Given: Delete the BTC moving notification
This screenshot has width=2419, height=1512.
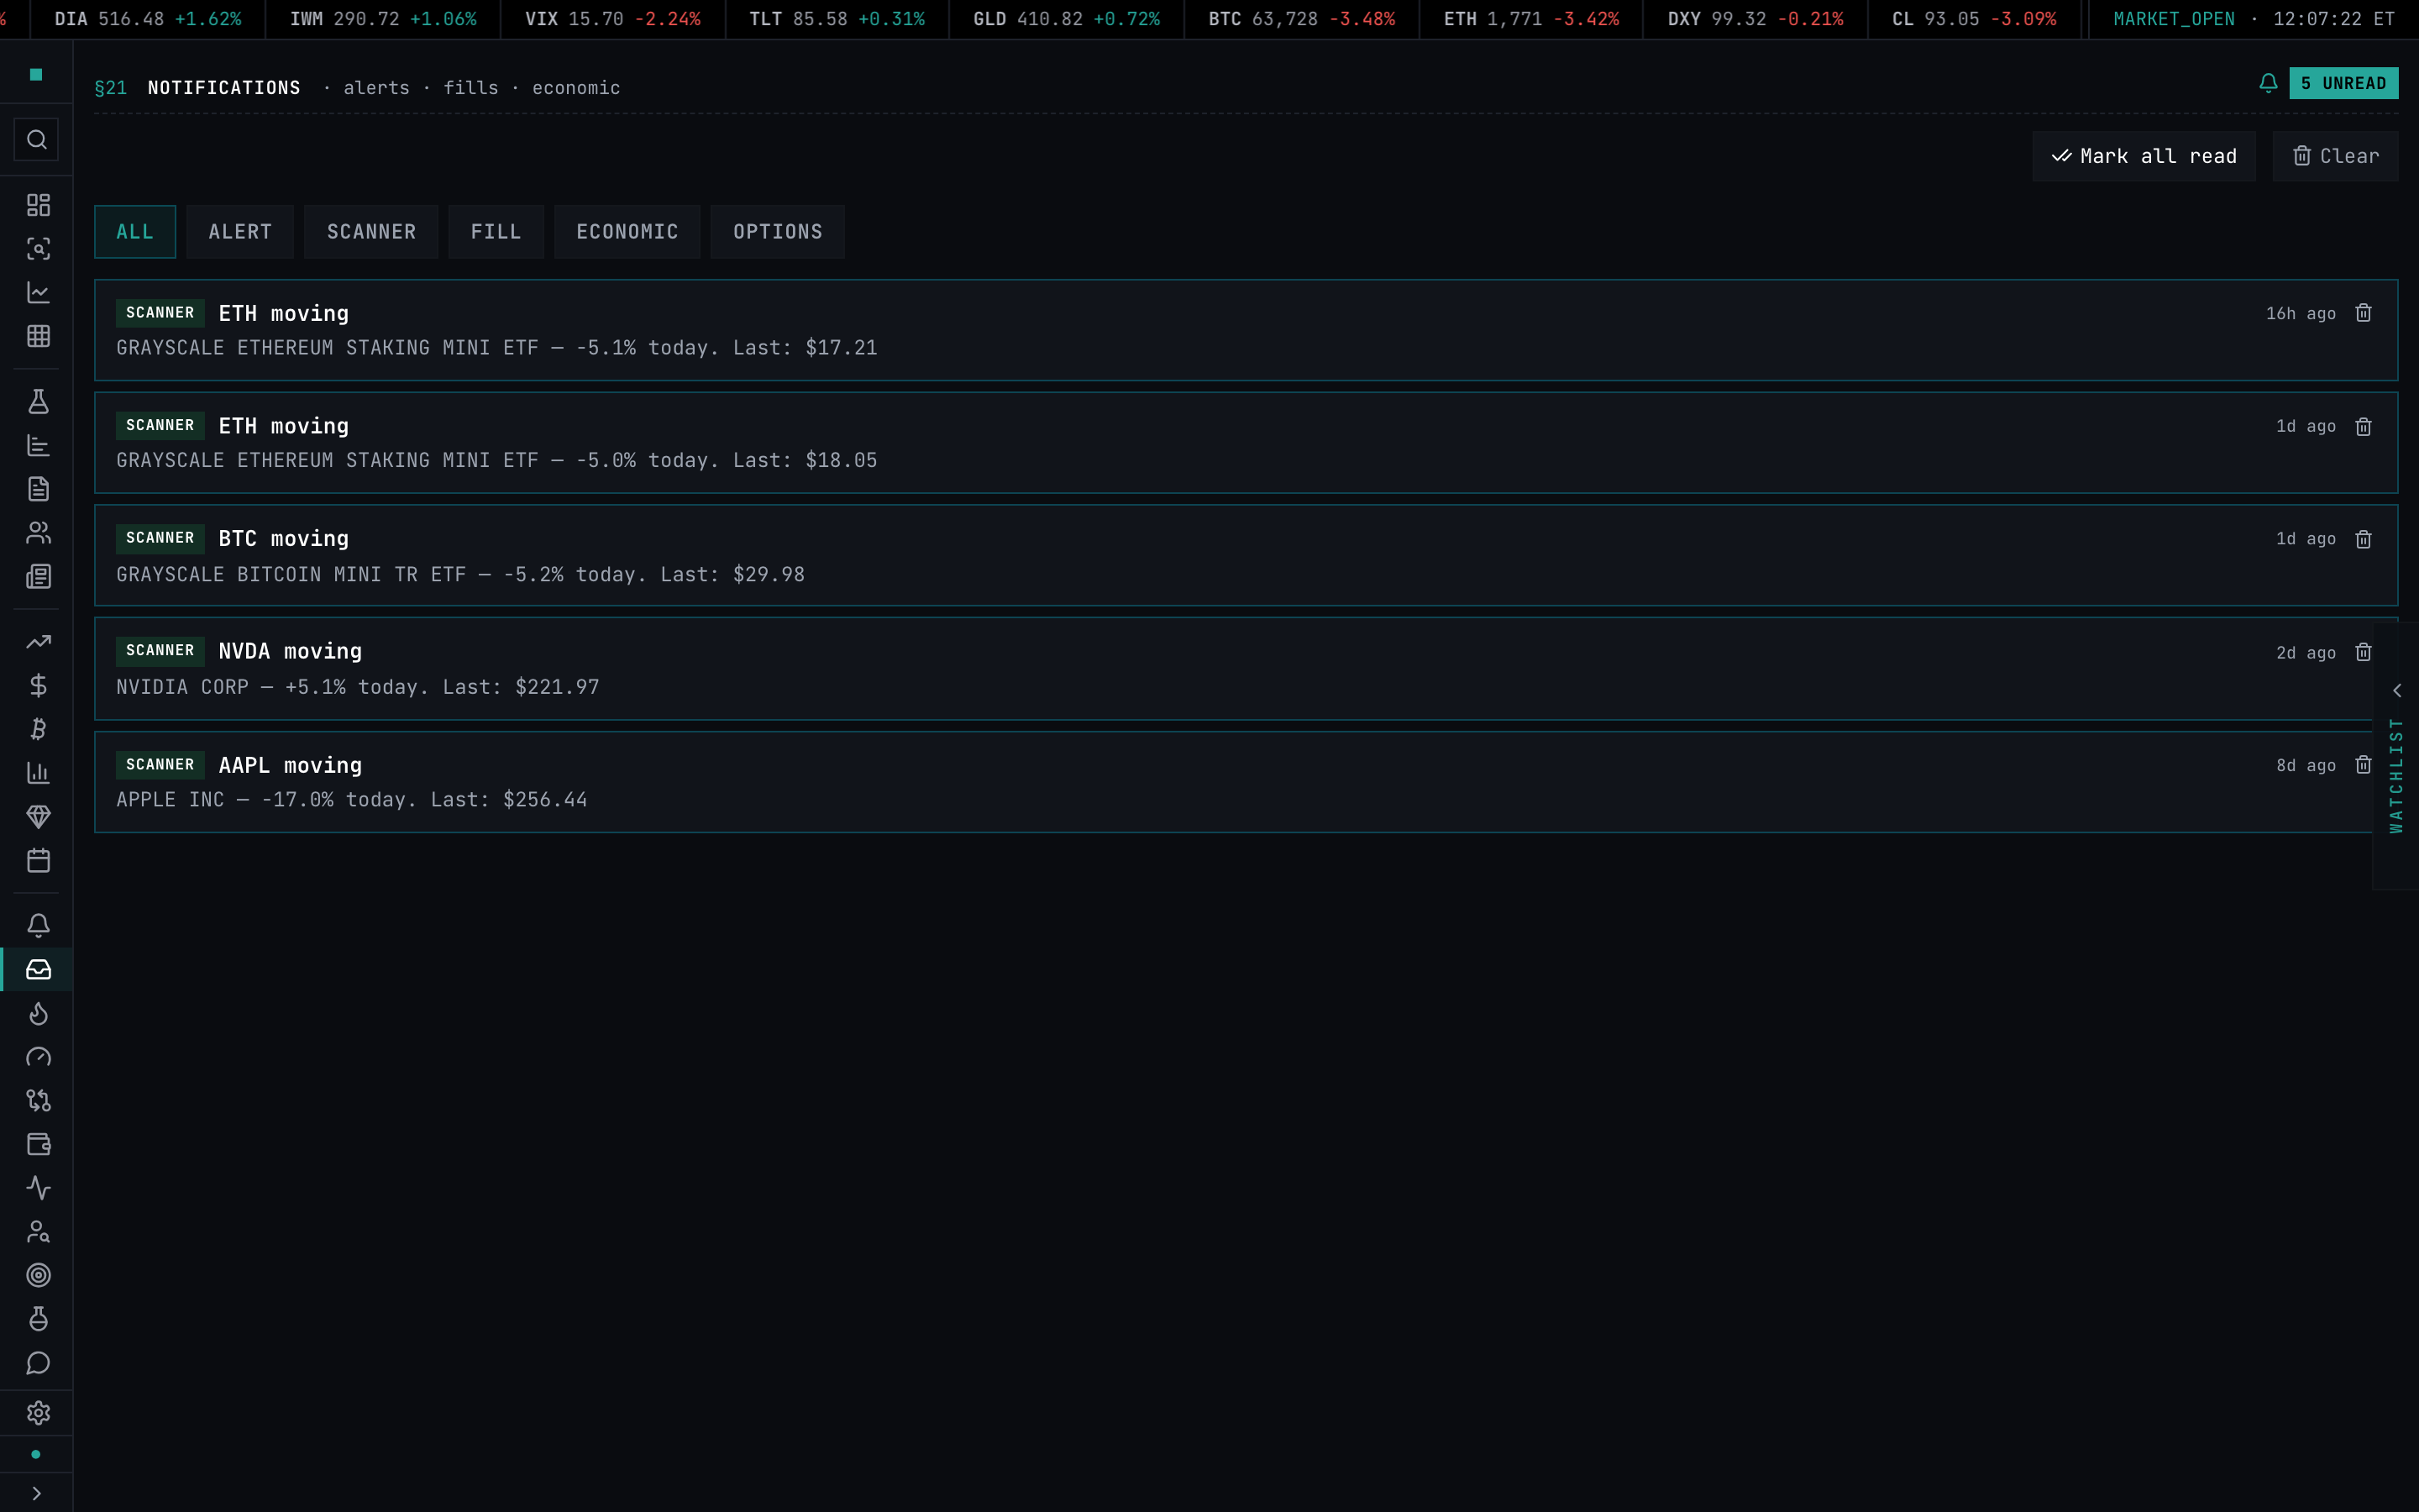Looking at the screenshot, I should tap(2363, 540).
